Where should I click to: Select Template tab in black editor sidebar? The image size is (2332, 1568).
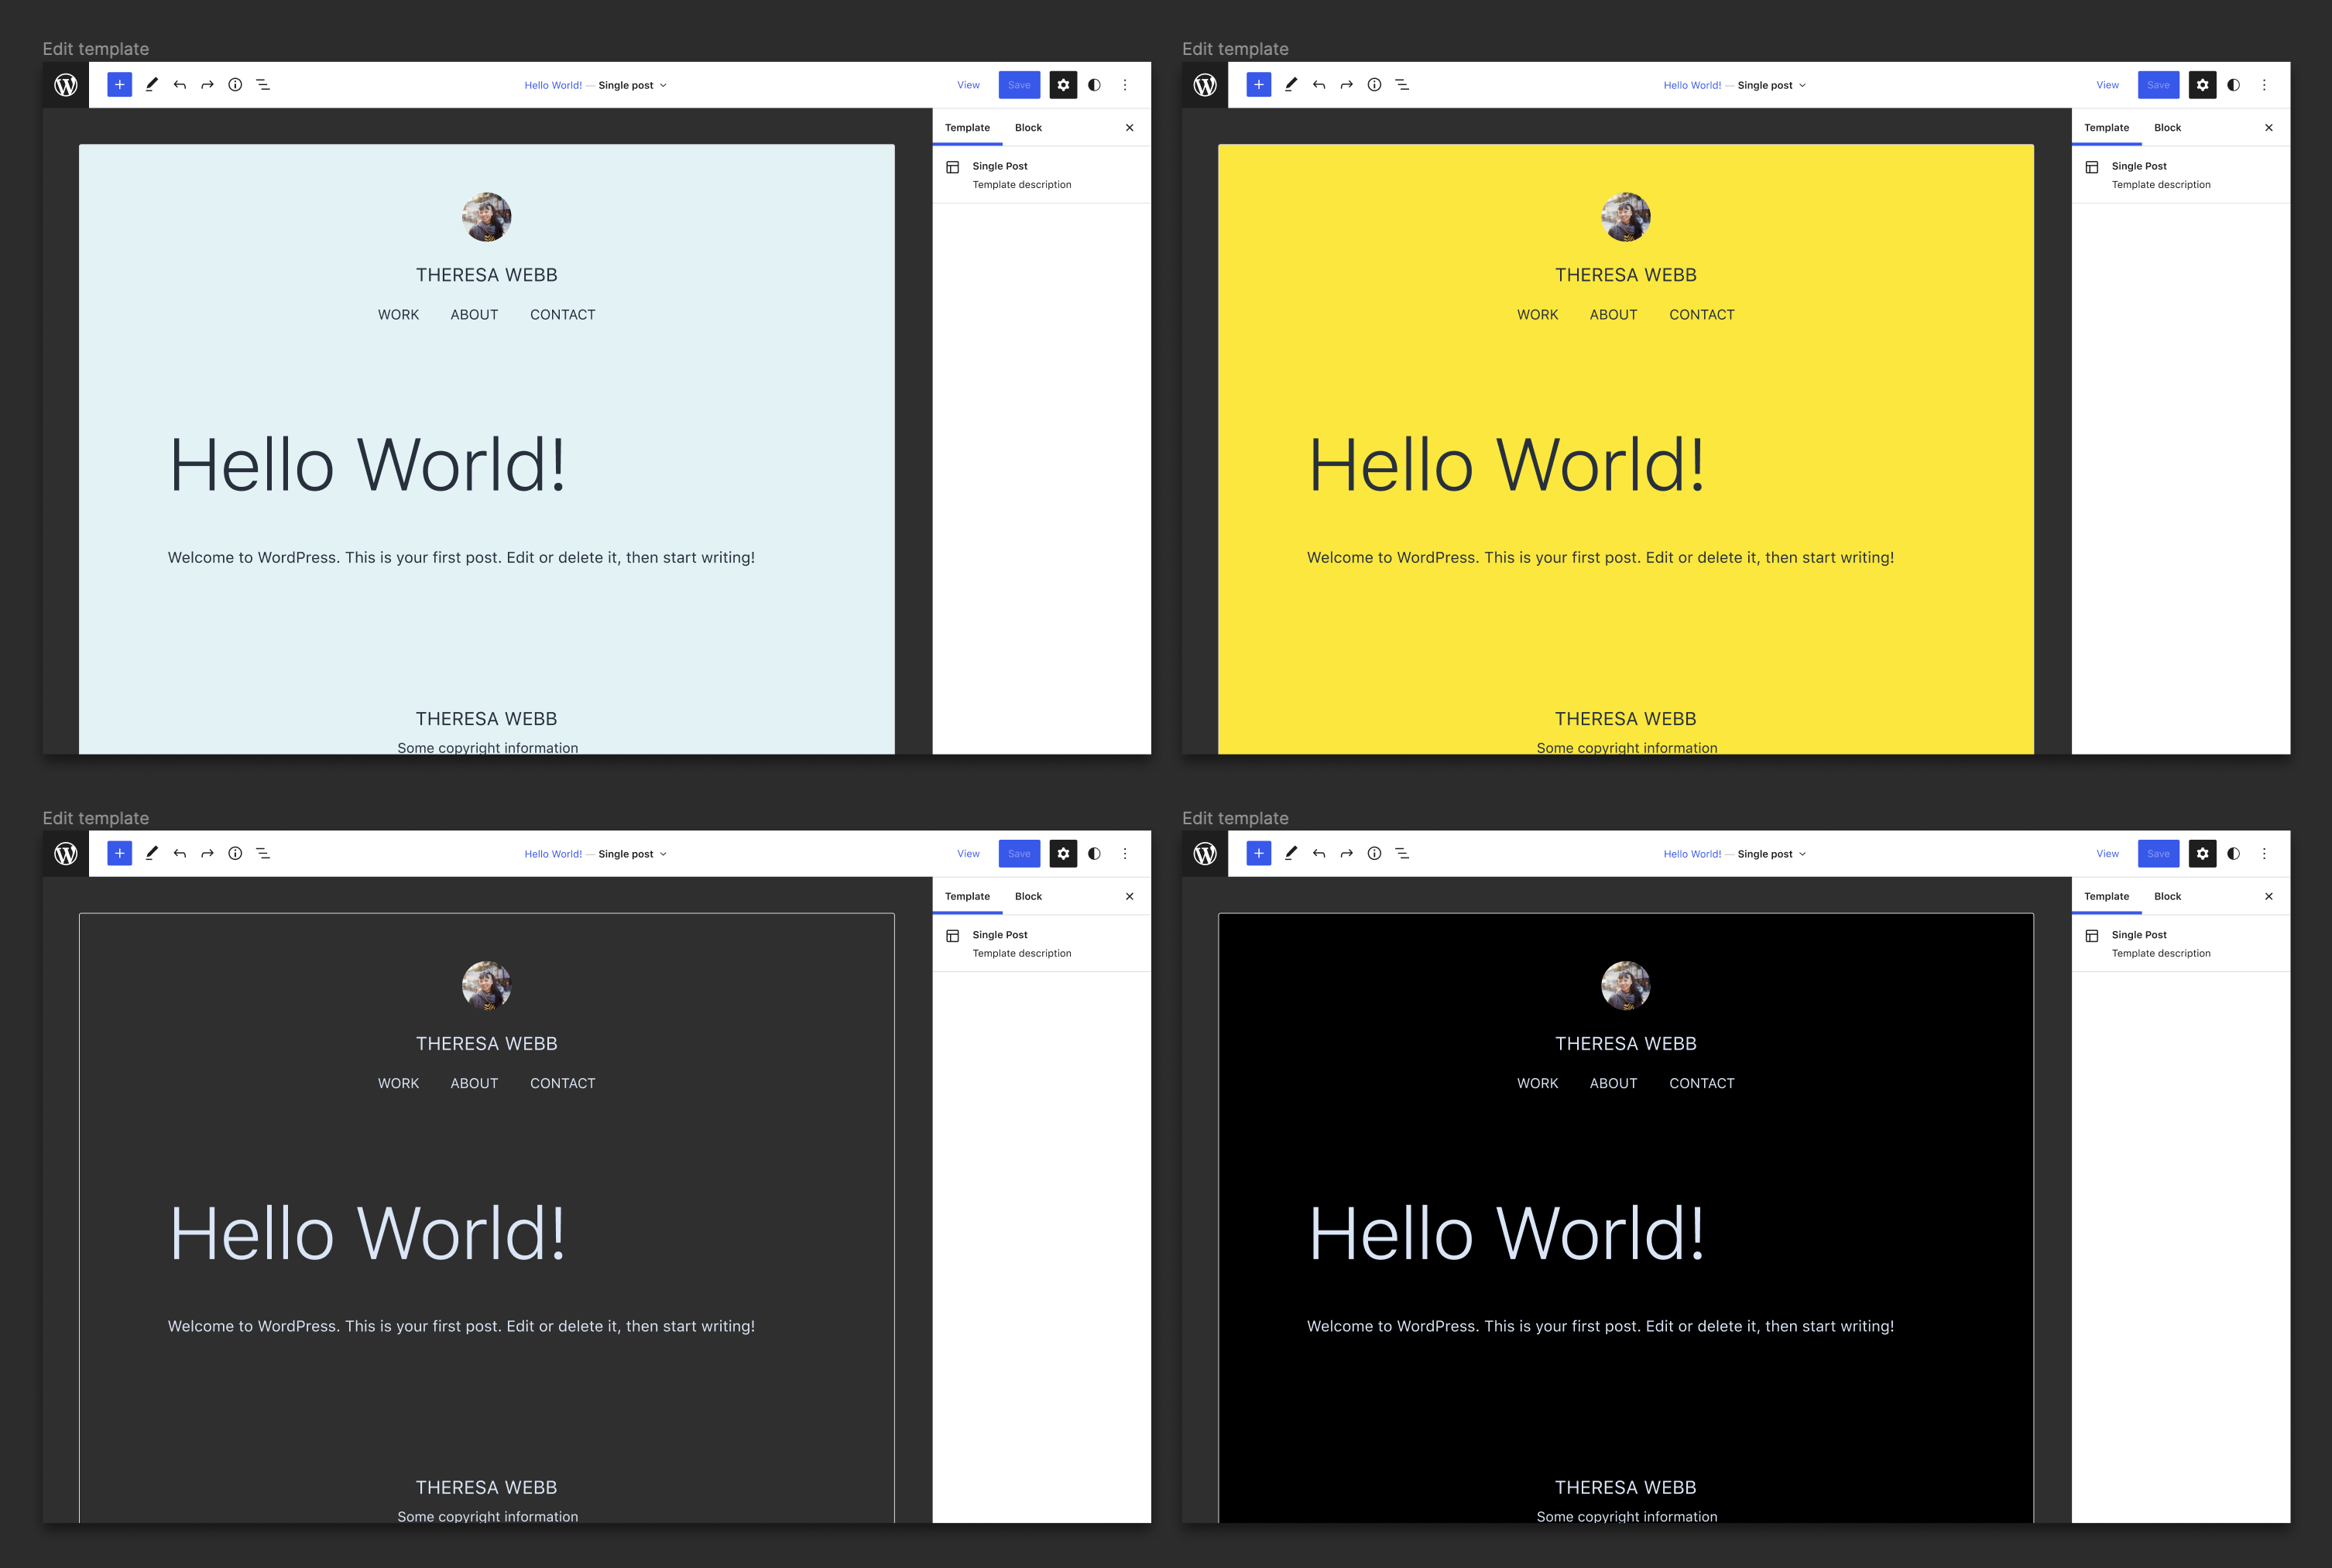point(2106,896)
